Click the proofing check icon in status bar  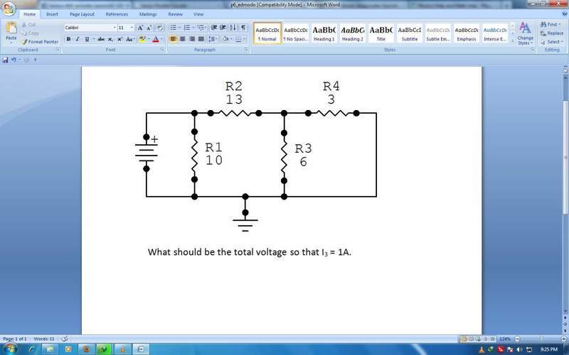64,339
